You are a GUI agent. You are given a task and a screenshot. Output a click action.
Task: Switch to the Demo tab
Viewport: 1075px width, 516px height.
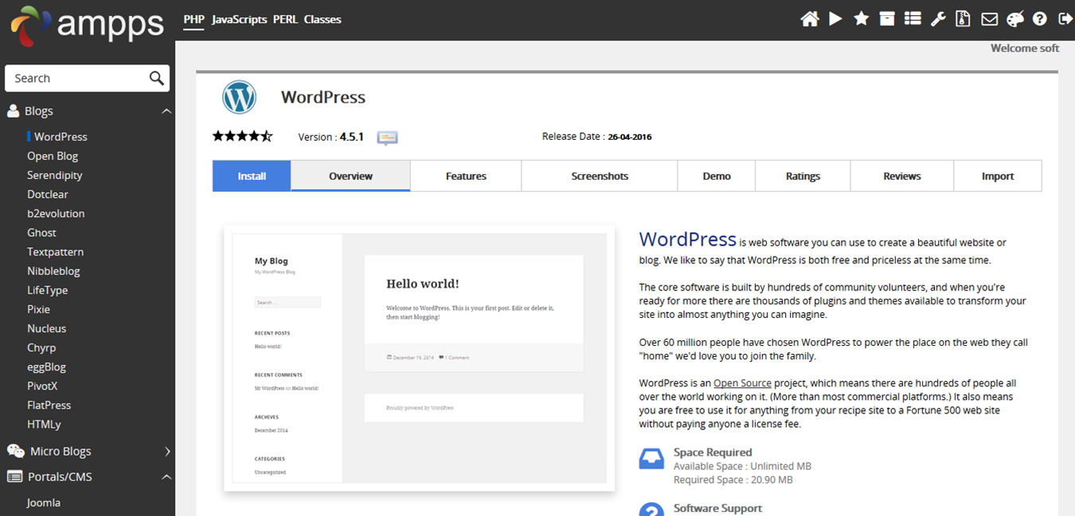click(717, 176)
